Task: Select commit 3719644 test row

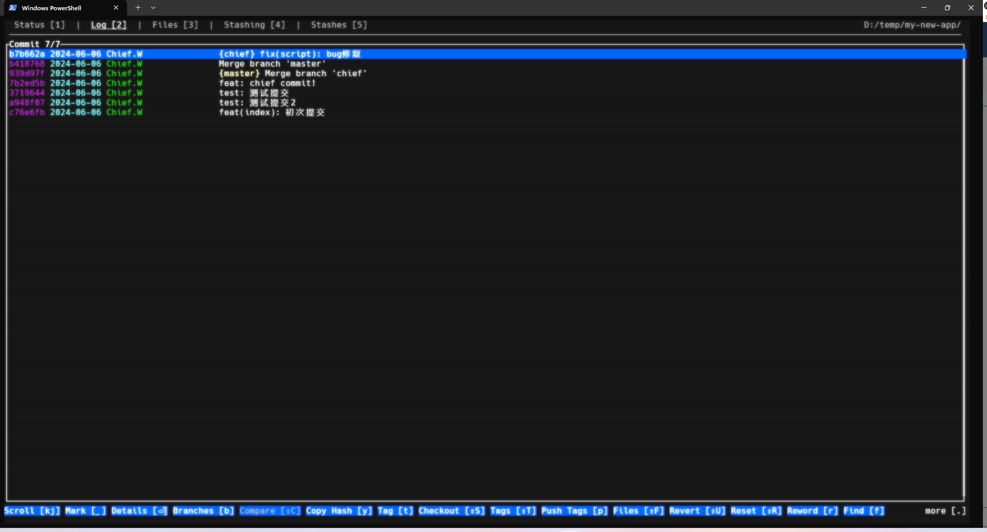Action: 486,93
